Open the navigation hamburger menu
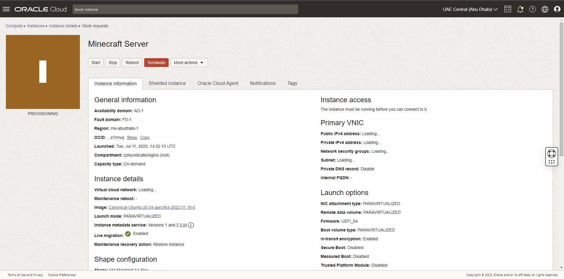Image resolution: width=564 pixels, height=279 pixels. point(6,9)
